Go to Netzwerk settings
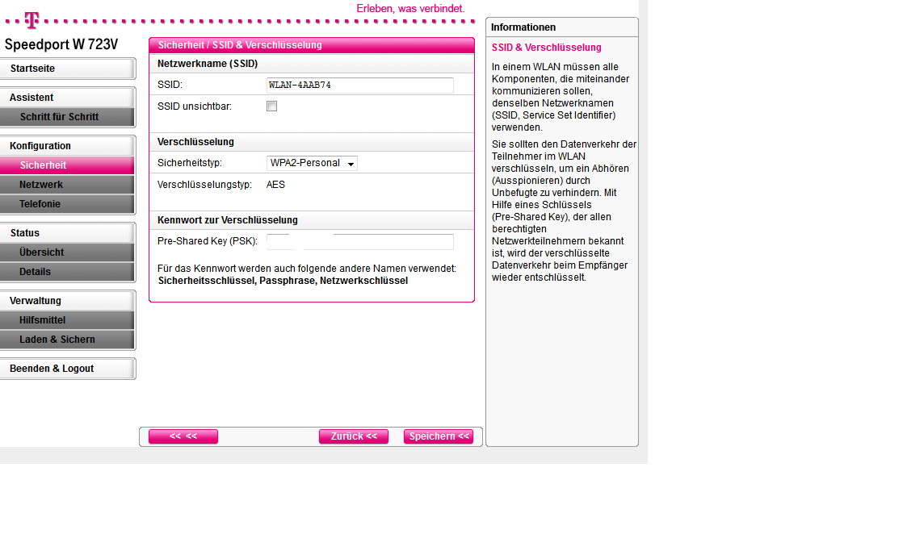903x534 pixels. coord(67,185)
